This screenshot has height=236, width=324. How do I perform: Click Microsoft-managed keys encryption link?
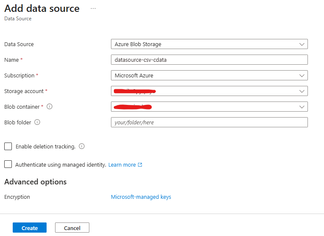point(141,197)
